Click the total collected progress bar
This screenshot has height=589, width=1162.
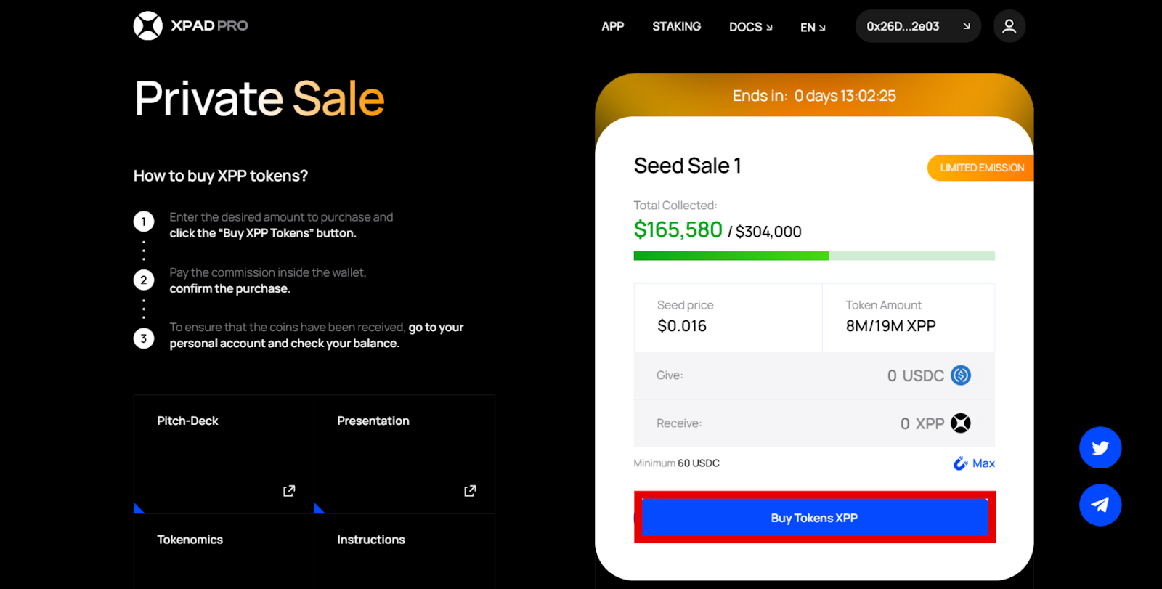(814, 256)
